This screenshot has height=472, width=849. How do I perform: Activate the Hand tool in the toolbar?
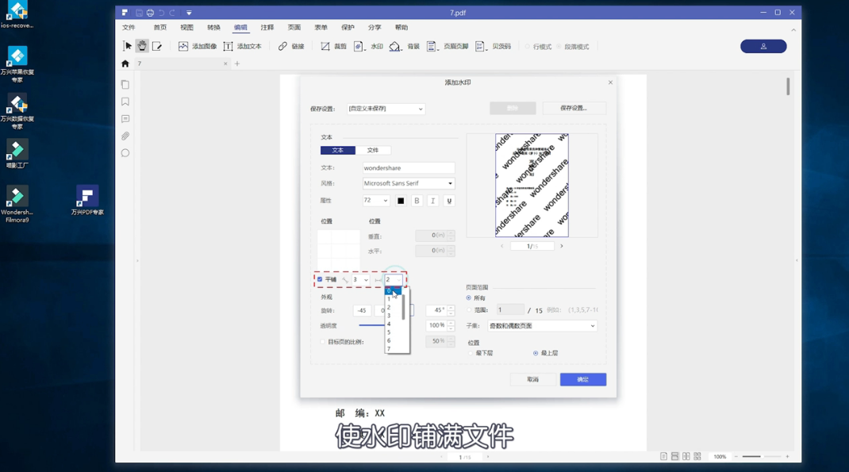click(141, 46)
